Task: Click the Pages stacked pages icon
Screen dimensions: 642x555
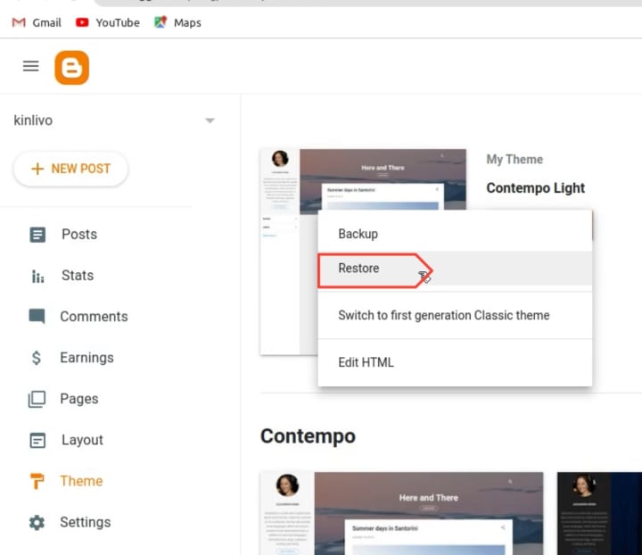Action: point(37,399)
